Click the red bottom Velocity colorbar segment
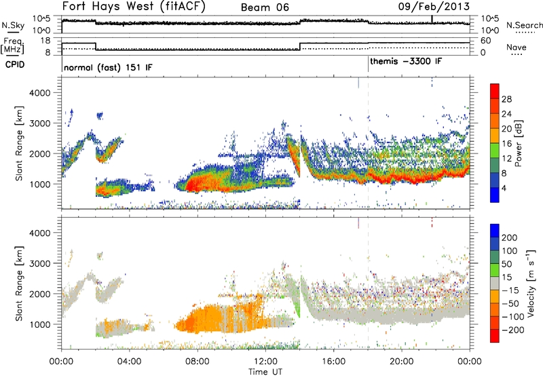The image size is (543, 376). point(495,336)
